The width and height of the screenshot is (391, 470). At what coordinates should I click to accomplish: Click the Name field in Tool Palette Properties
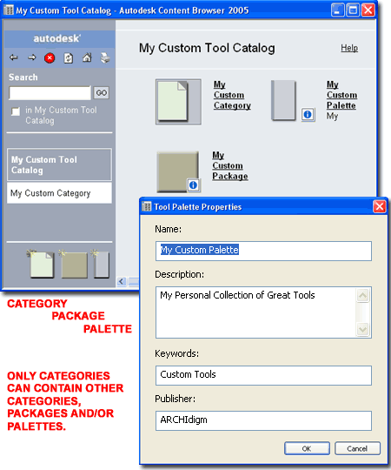click(263, 251)
